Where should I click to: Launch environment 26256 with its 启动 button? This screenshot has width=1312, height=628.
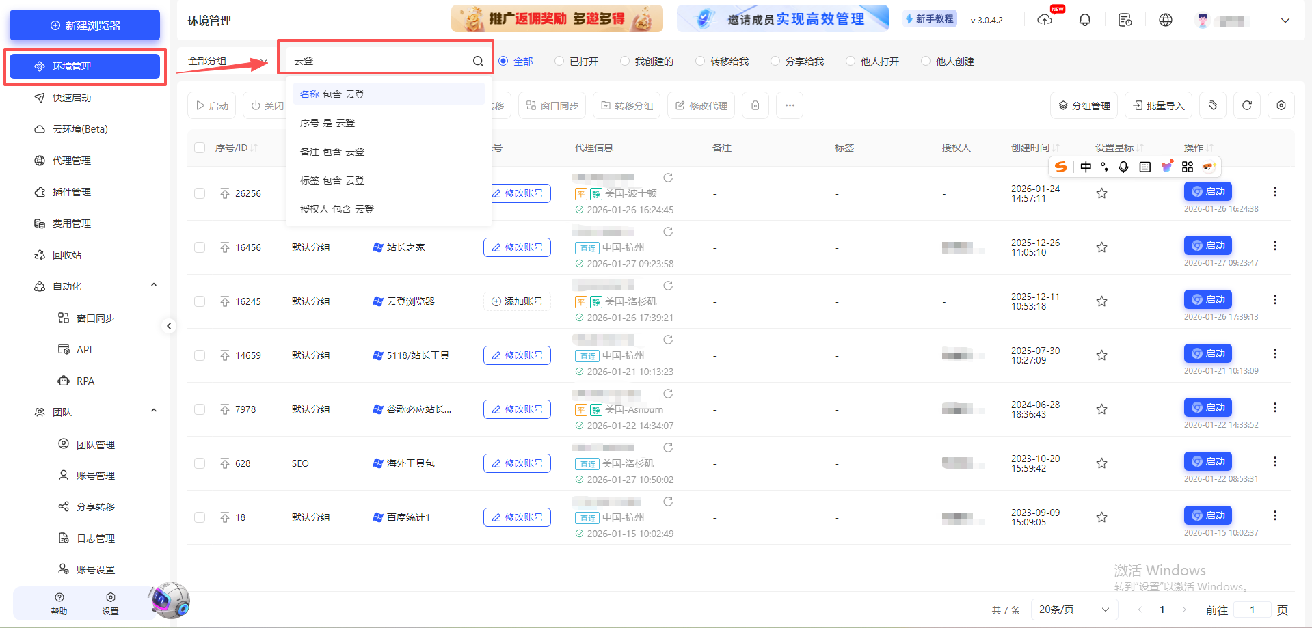[x=1207, y=191]
